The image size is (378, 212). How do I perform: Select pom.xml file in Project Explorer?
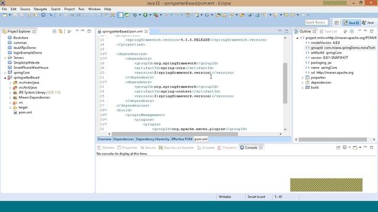tap(25, 112)
